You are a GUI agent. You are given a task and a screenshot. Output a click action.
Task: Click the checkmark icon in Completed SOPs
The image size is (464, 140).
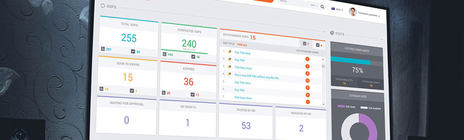coord(193,56)
